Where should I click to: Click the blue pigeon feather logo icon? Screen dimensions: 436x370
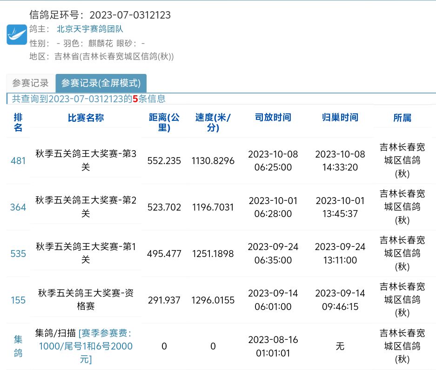pyautogui.click(x=17, y=35)
